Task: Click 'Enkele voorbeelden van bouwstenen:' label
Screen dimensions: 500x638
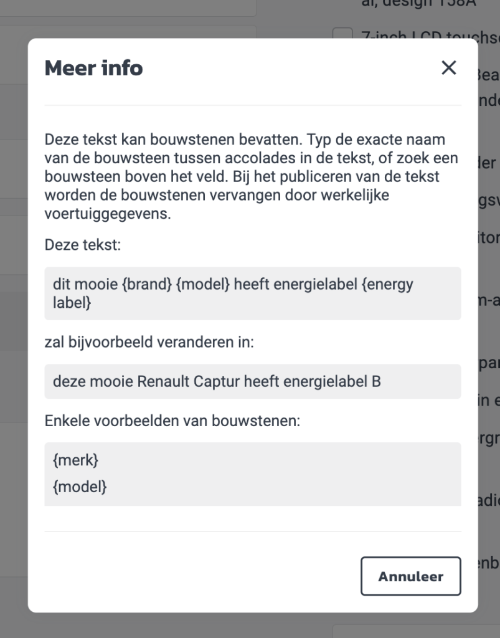Action: coord(172,421)
